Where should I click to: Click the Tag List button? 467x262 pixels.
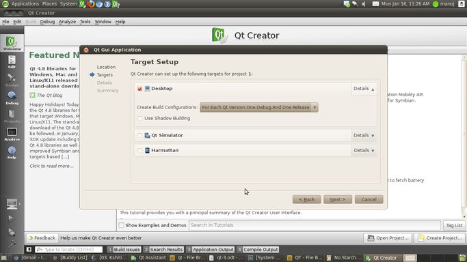[454, 225]
